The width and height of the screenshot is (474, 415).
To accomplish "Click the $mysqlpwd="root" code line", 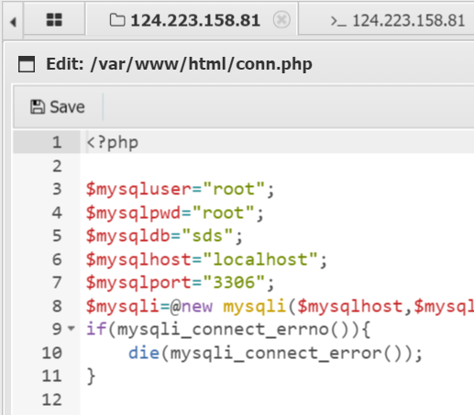I will pos(174,213).
